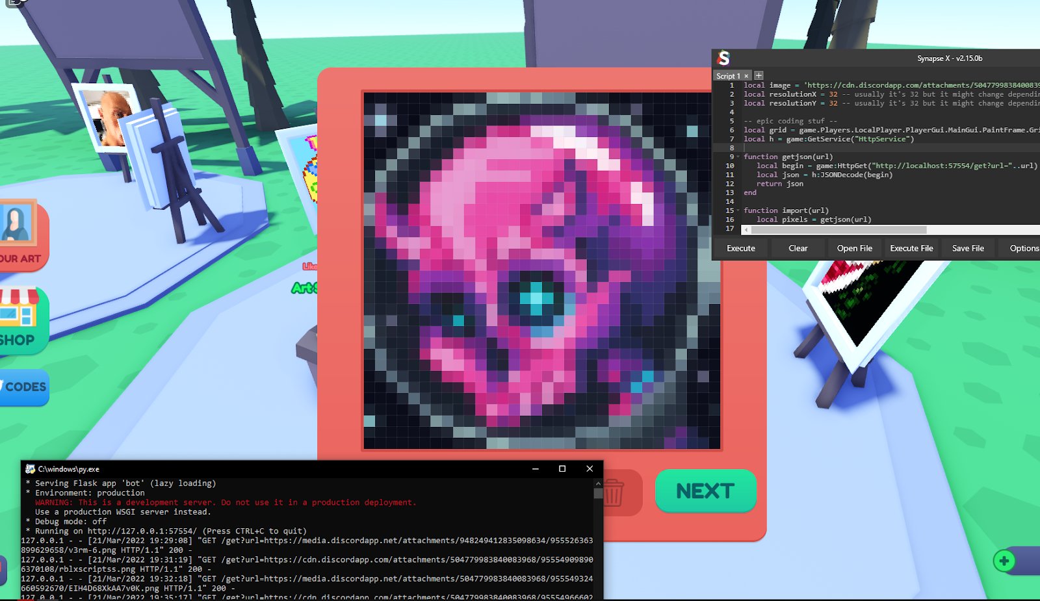Add a new script tab with plus

pyautogui.click(x=759, y=75)
